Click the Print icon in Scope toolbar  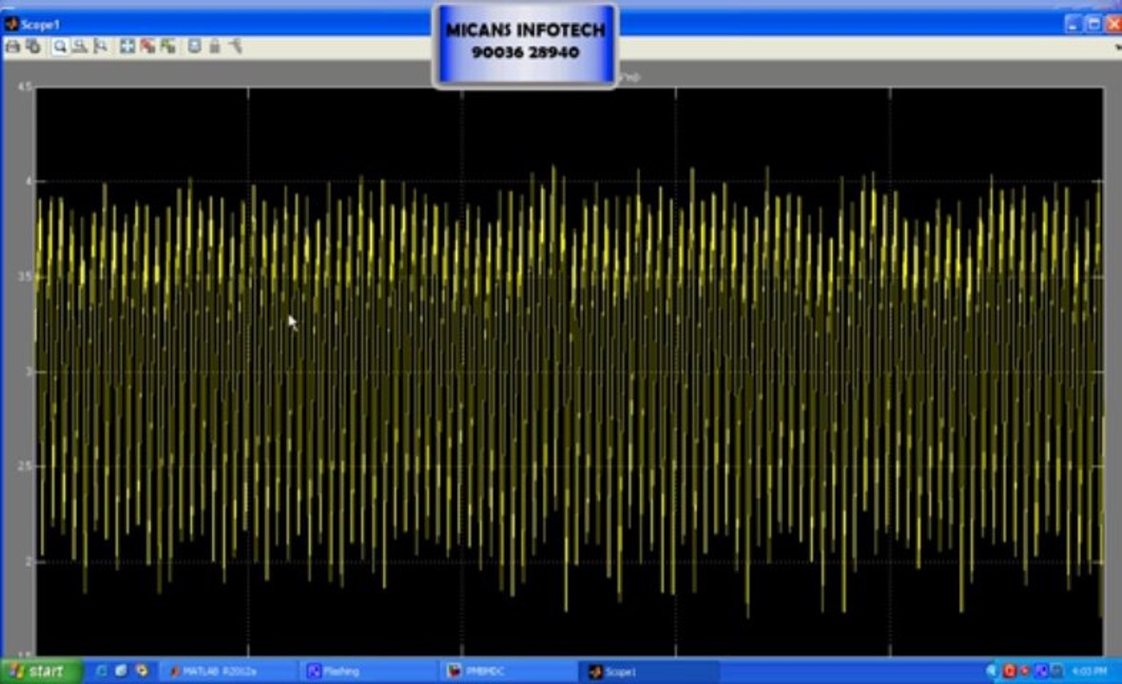pyautogui.click(x=12, y=47)
